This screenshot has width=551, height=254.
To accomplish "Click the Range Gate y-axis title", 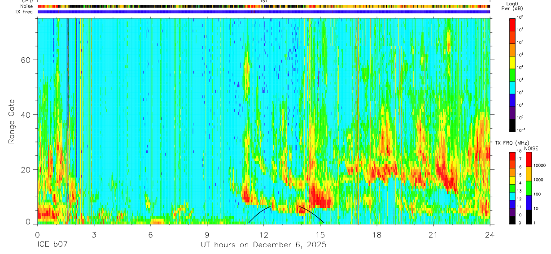I will coord(12,122).
